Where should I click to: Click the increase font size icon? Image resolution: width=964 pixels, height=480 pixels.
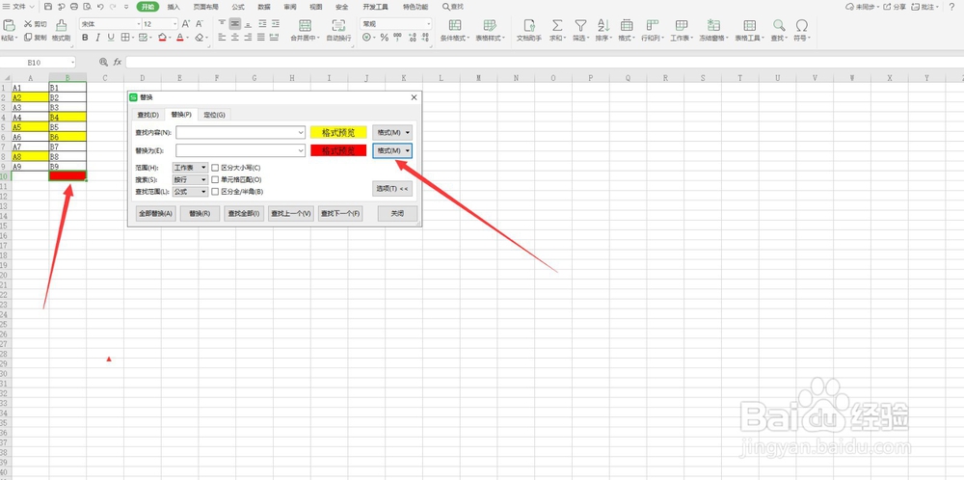(x=186, y=24)
